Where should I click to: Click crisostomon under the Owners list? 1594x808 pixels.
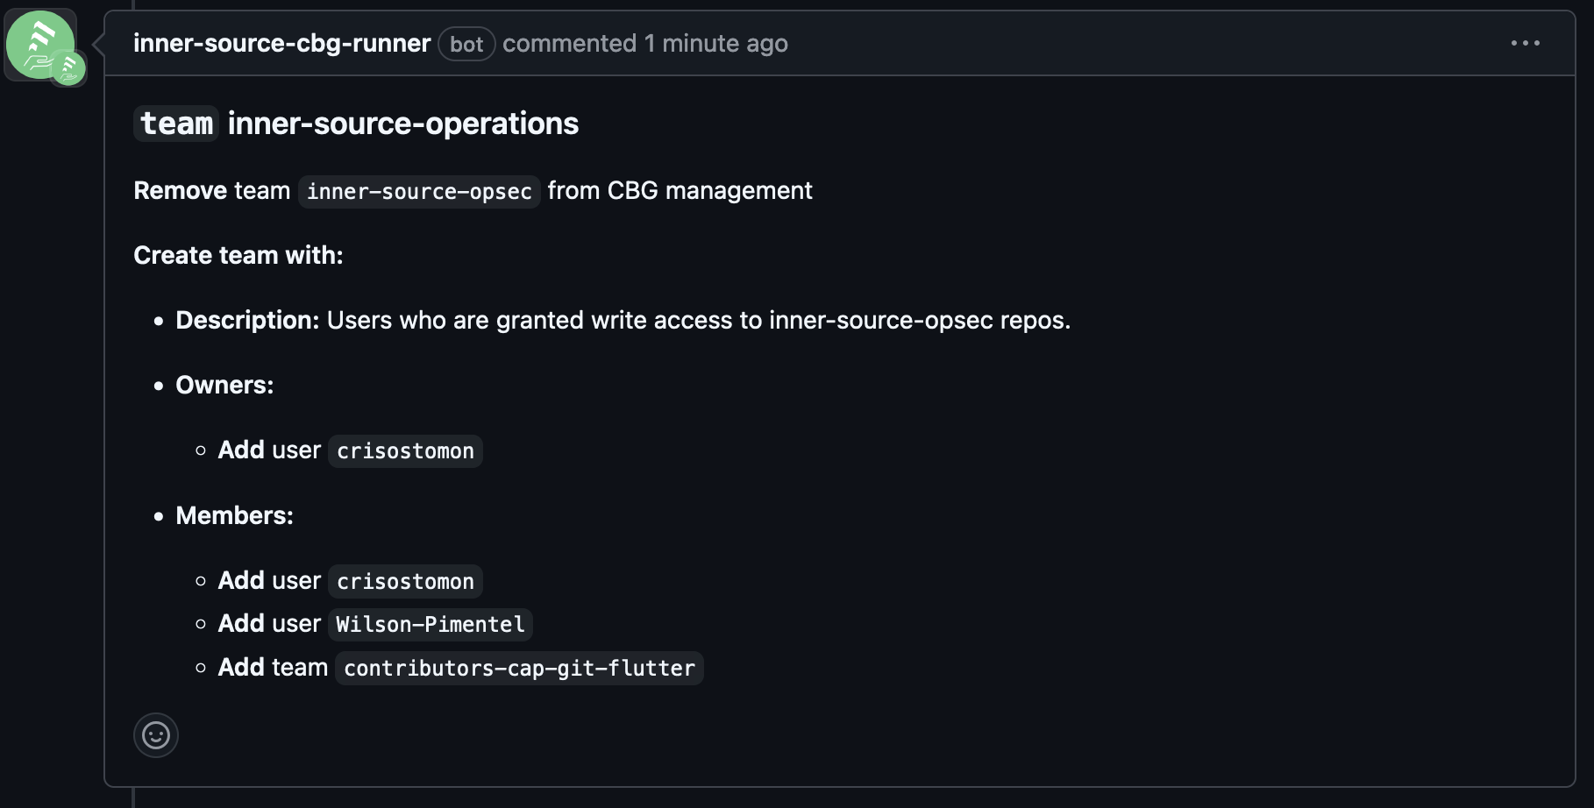click(405, 451)
